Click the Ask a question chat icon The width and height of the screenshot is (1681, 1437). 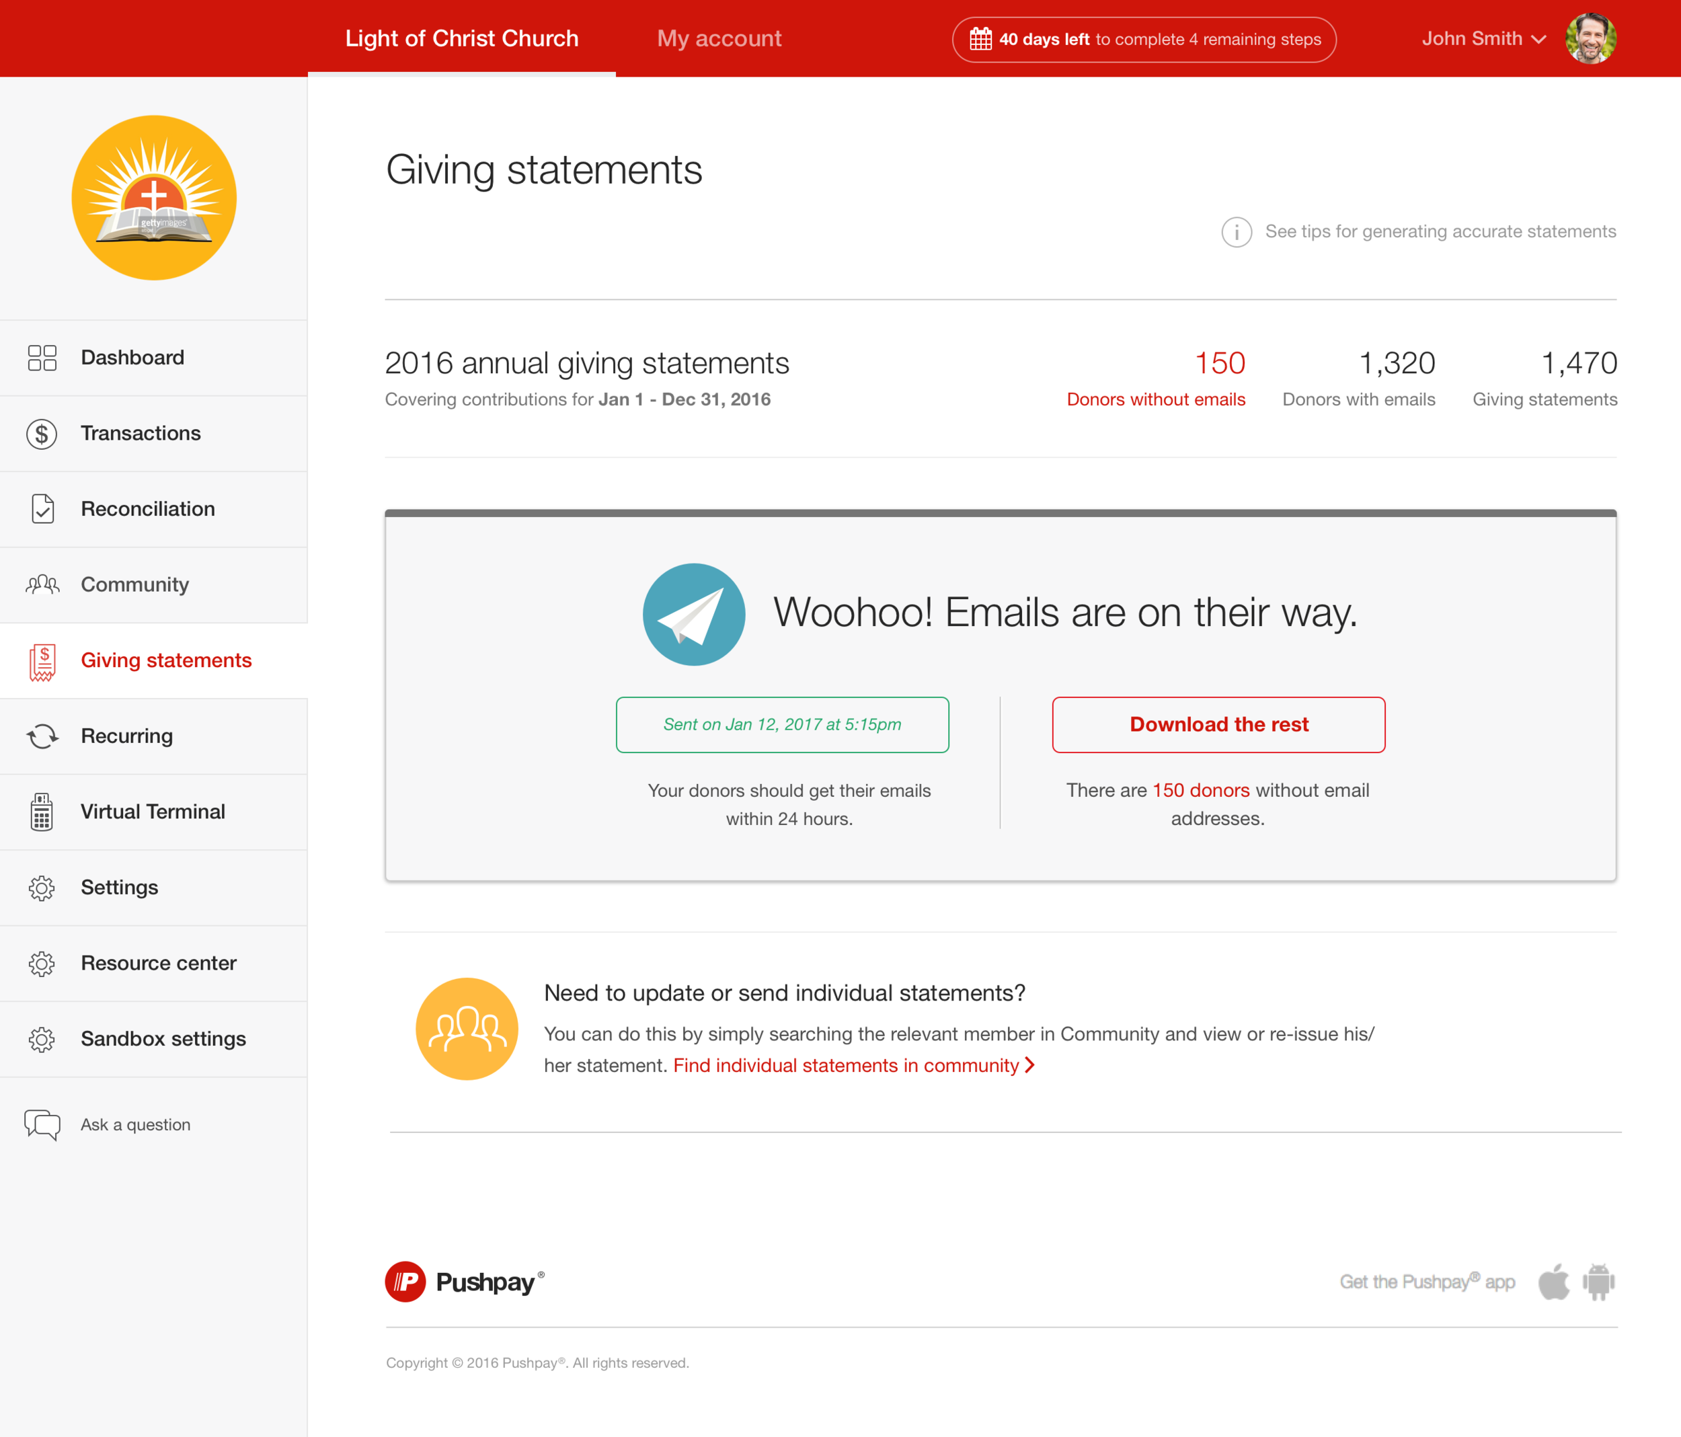(42, 1124)
